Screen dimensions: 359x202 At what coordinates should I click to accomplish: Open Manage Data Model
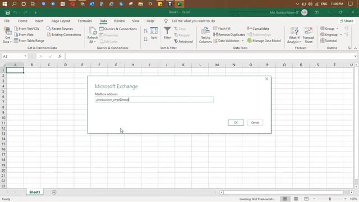[264, 41]
